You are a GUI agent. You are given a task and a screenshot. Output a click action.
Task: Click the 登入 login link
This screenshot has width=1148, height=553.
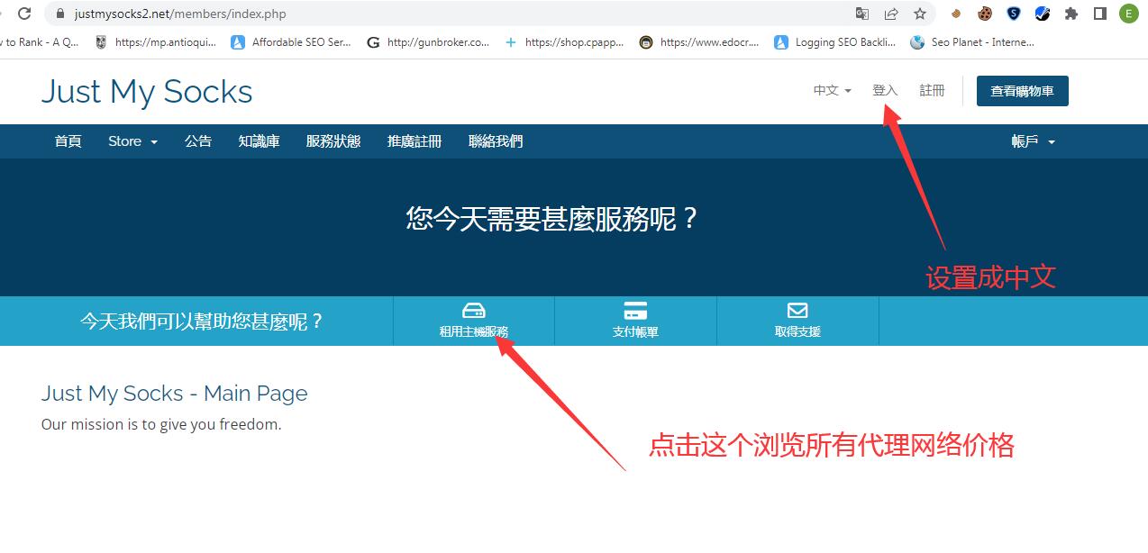(884, 90)
